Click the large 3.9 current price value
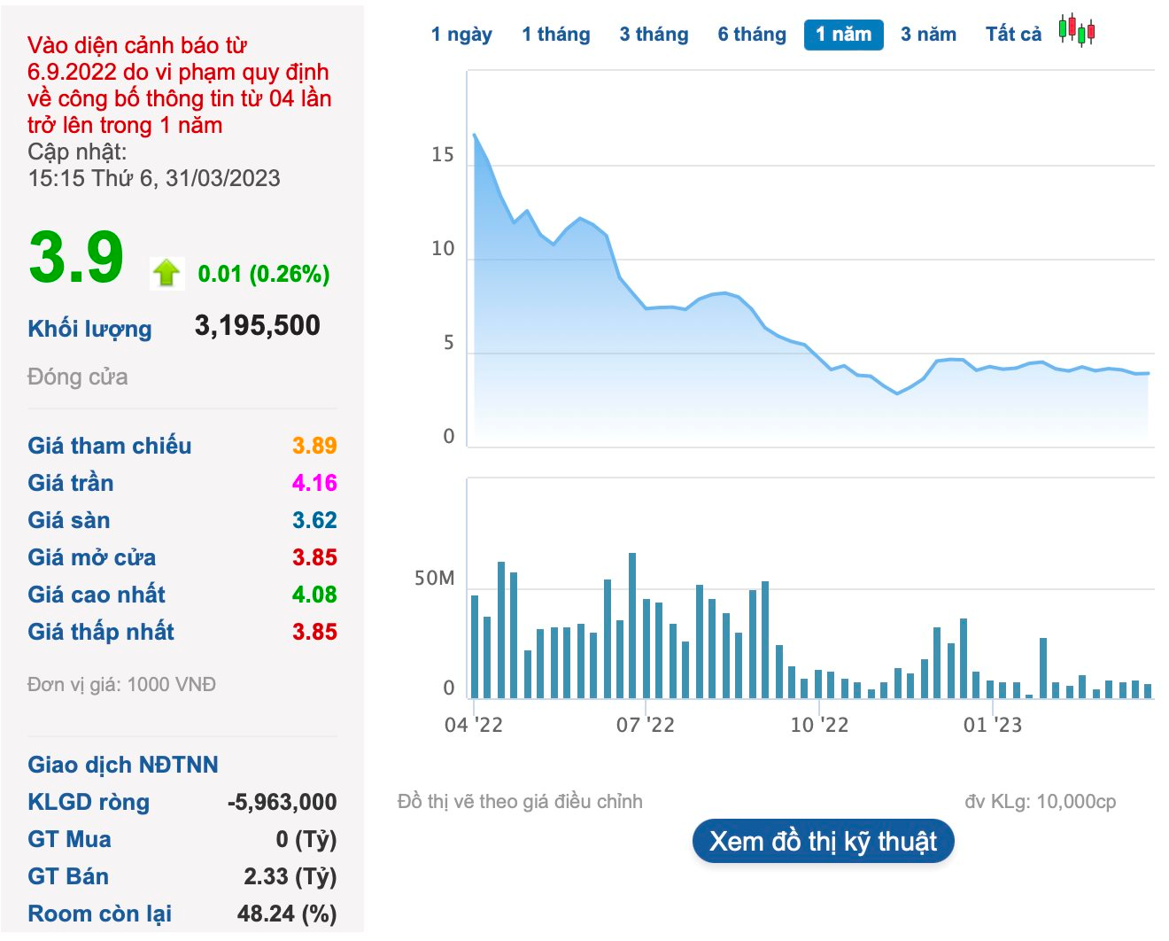This screenshot has width=1169, height=941. [x=76, y=259]
